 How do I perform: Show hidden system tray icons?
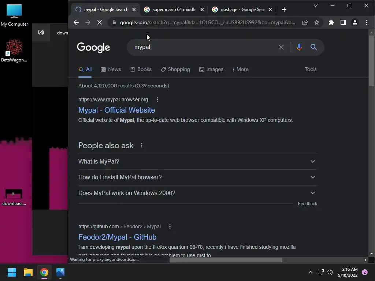coord(311,272)
